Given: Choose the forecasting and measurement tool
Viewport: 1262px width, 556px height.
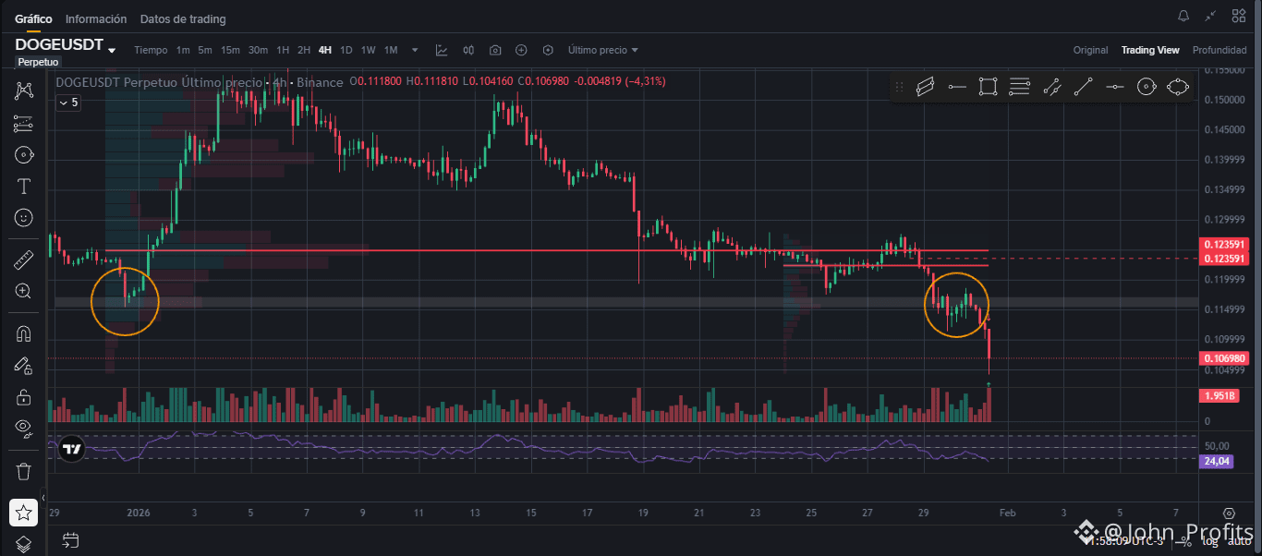Looking at the screenshot, I should tap(24, 155).
